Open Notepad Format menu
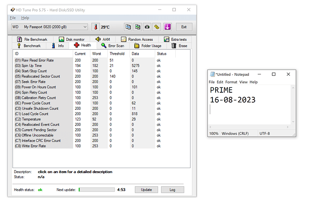310x212 pixels. (x=231, y=82)
